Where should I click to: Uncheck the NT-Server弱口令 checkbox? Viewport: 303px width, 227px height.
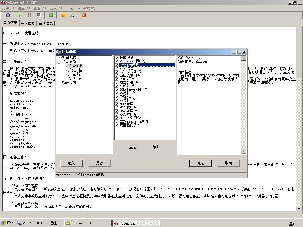[x=117, y=61]
